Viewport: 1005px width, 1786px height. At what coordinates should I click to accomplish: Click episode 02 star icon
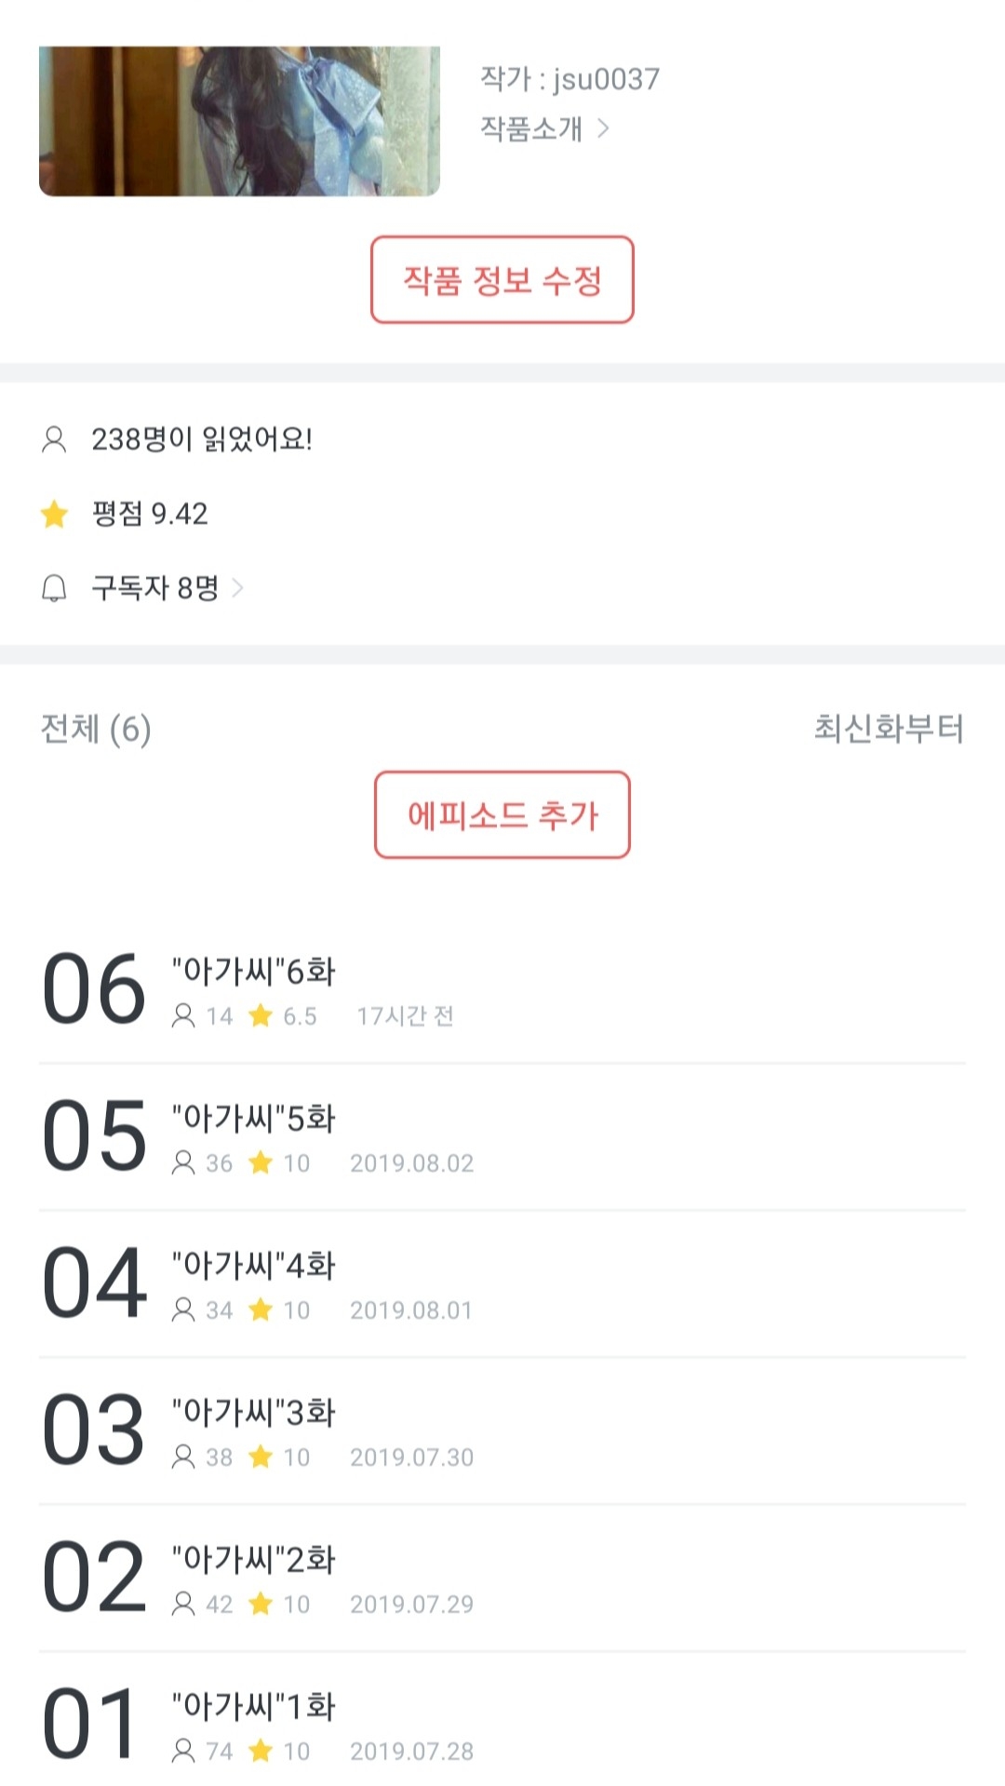coord(261,1604)
